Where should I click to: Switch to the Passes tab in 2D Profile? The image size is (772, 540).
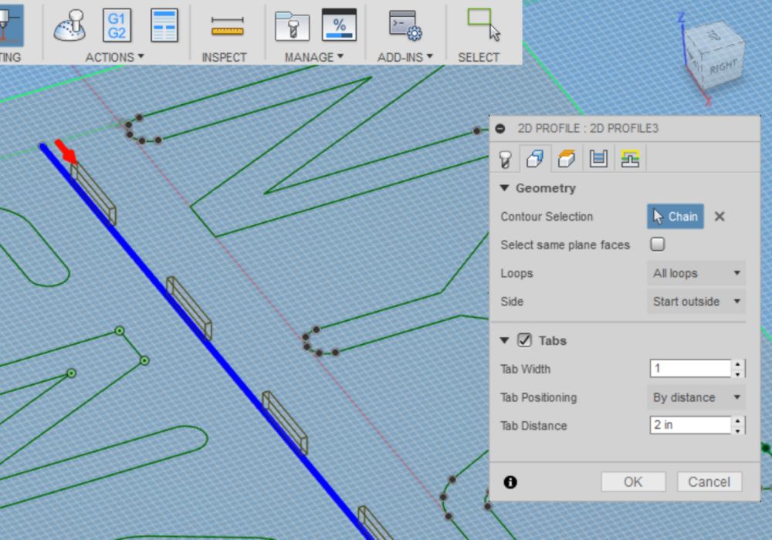(599, 159)
